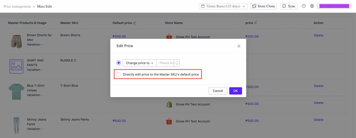This screenshot has width=356, height=138.
Task: Click the Edit Price dialog title
Action: (125, 46)
